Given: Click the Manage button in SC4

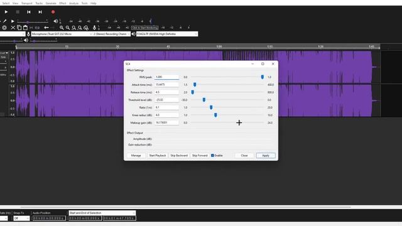Looking at the screenshot, I should 136,156.
